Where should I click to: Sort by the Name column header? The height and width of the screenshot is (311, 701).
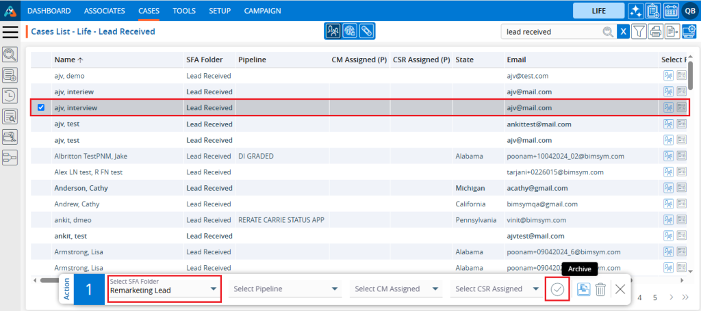click(x=64, y=59)
